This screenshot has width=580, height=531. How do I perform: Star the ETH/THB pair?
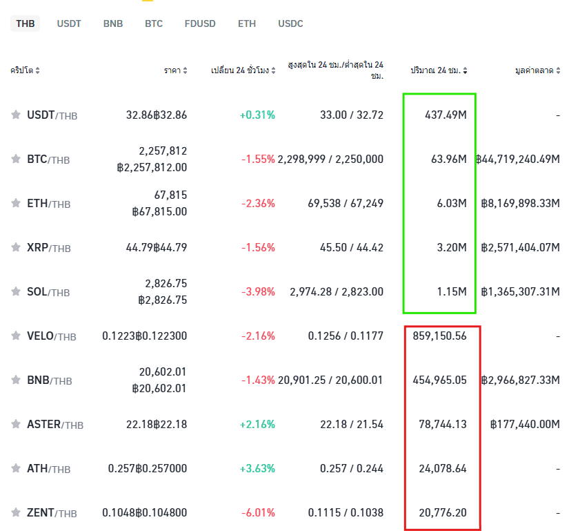(x=16, y=203)
